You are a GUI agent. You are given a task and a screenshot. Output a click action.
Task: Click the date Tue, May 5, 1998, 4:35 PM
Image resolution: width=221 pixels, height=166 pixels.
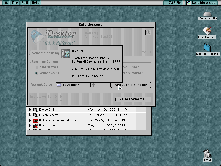tap(107, 120)
